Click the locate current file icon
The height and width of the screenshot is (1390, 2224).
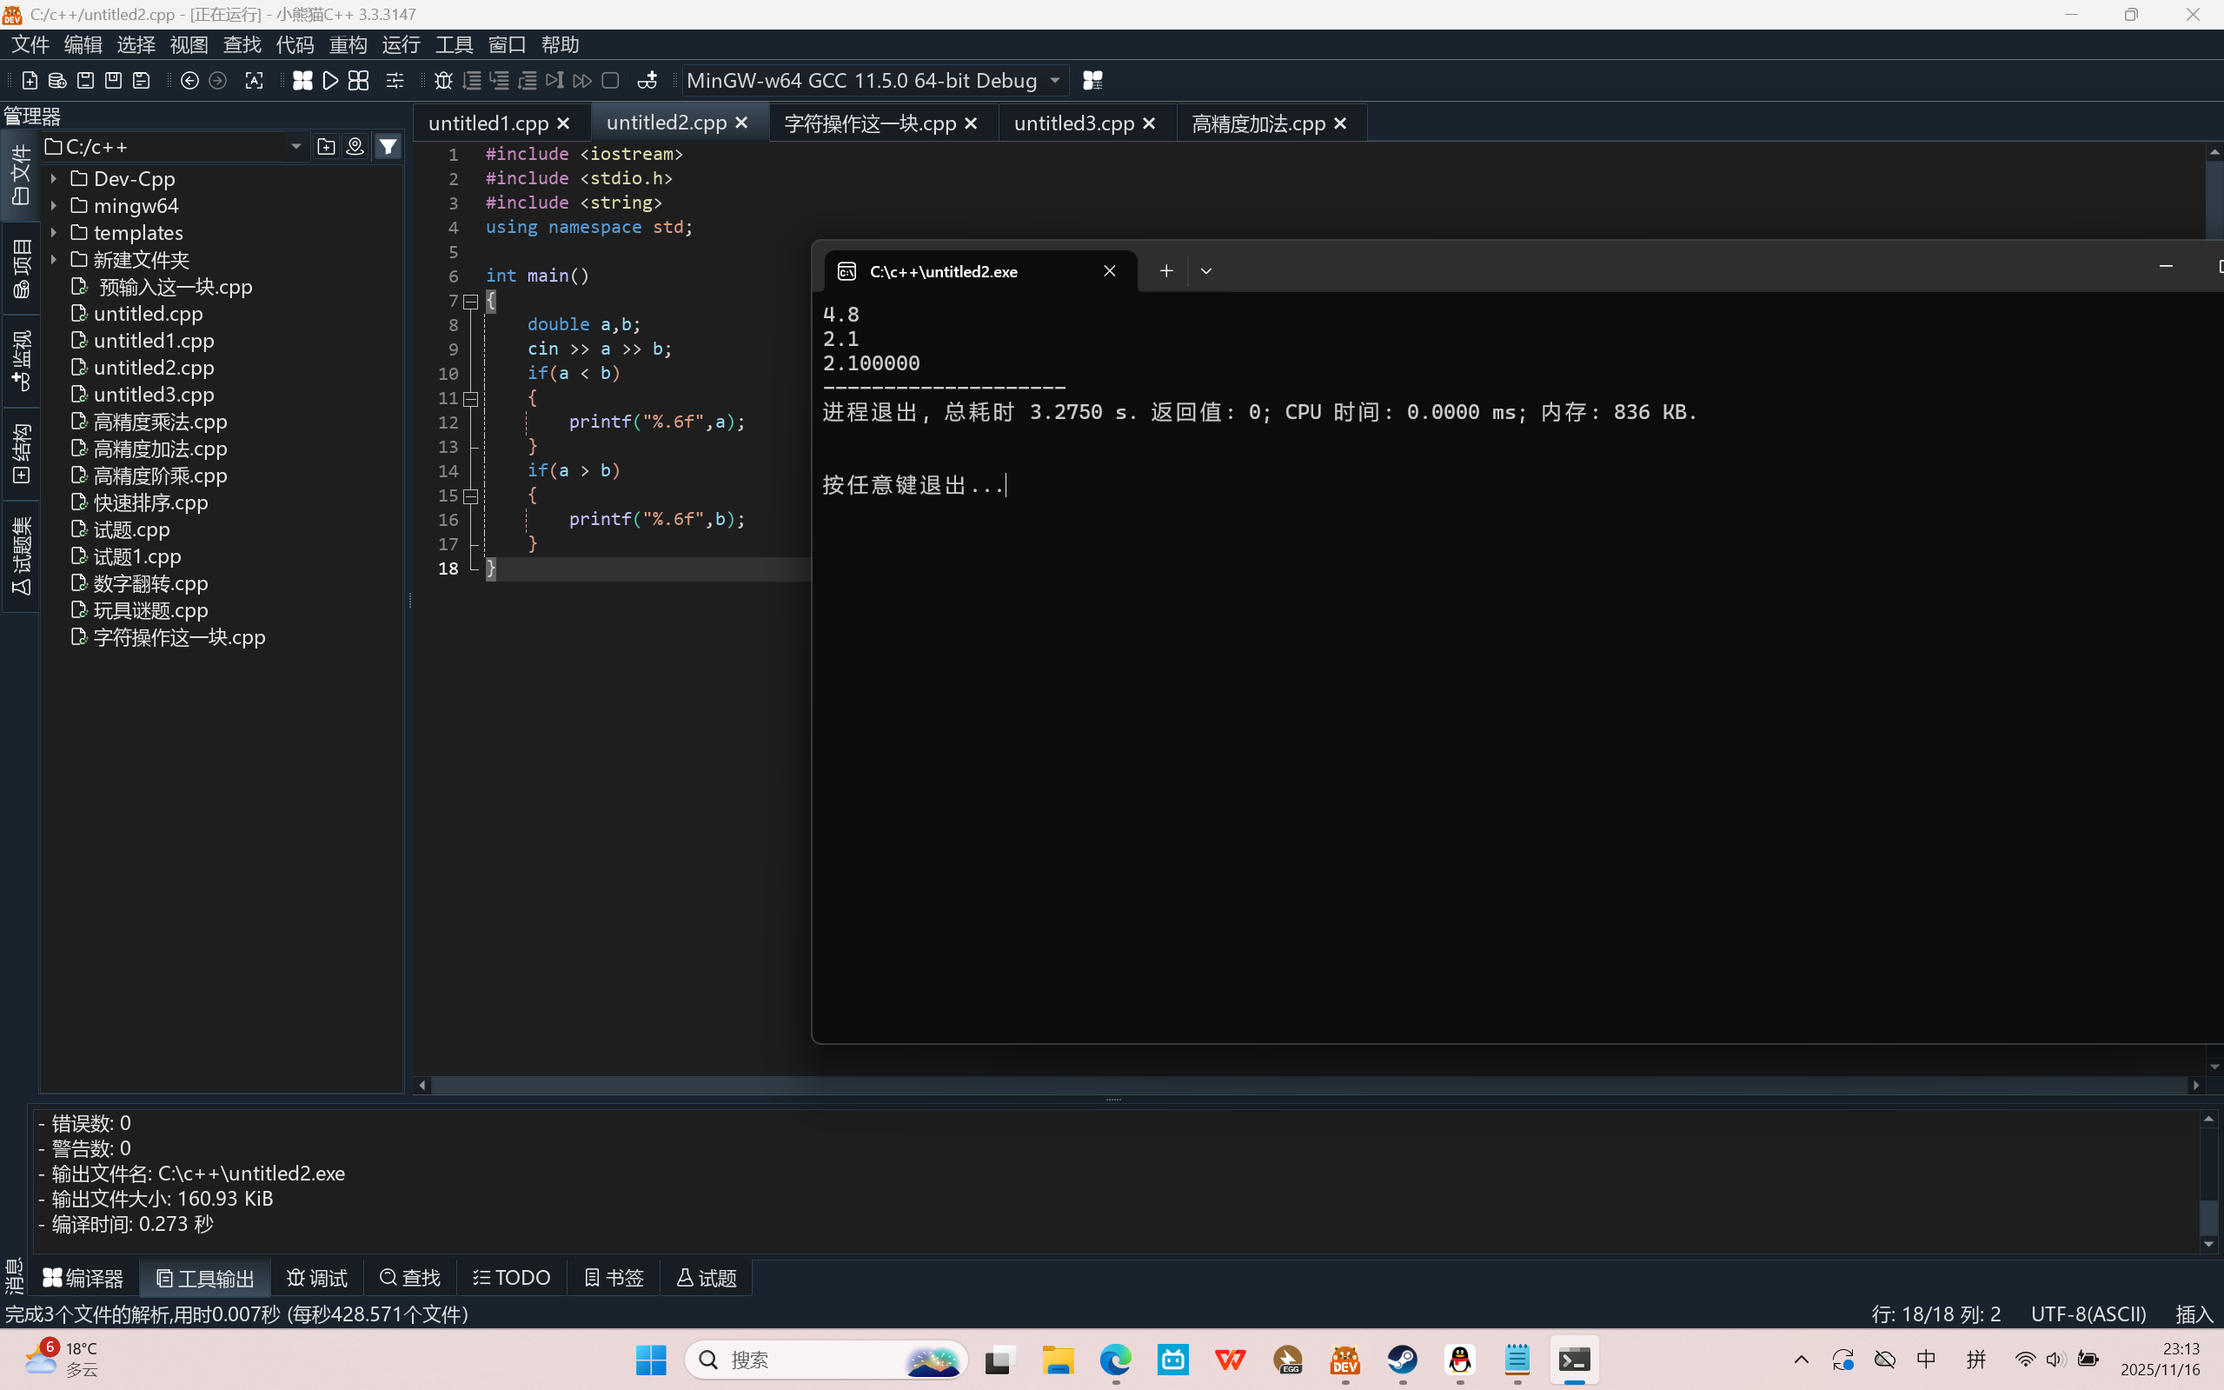pyautogui.click(x=355, y=146)
